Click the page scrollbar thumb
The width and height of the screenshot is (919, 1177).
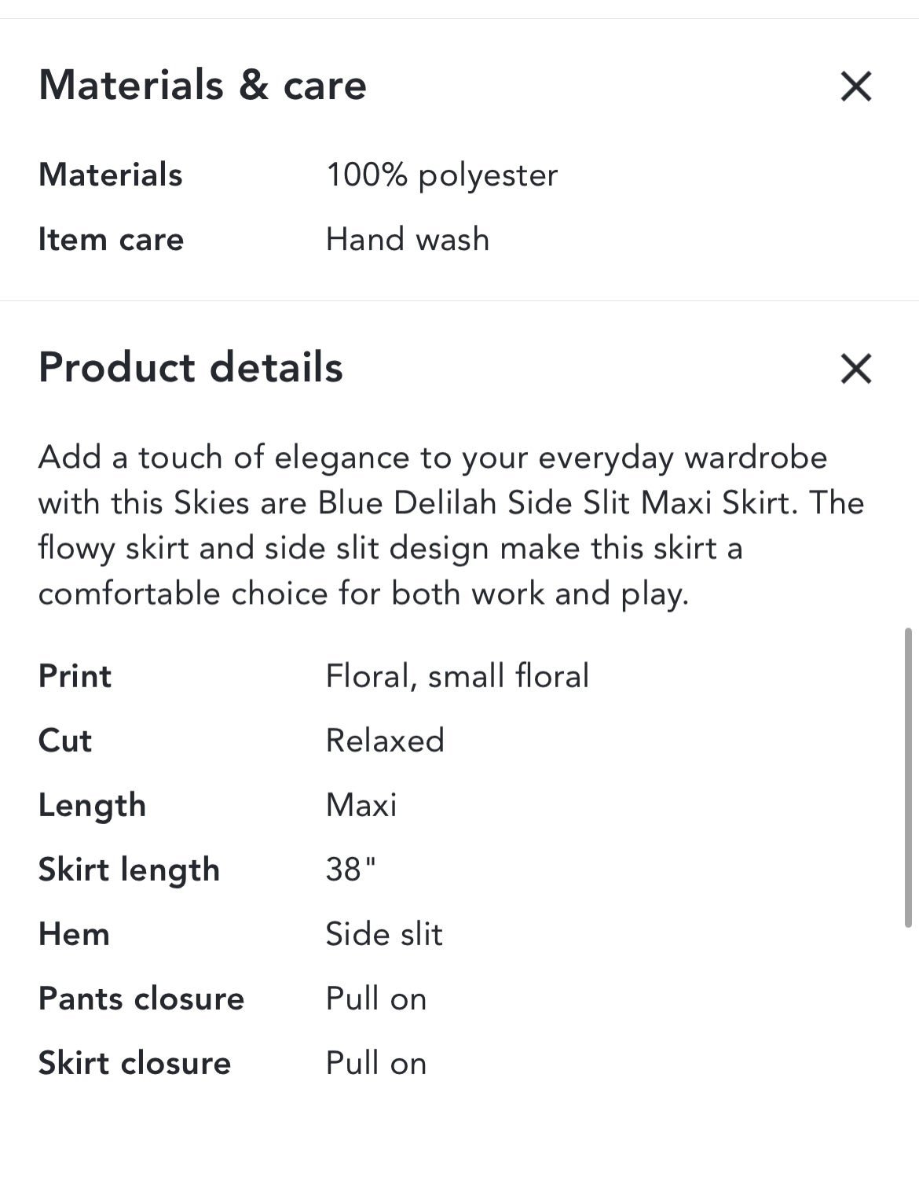coord(908,778)
